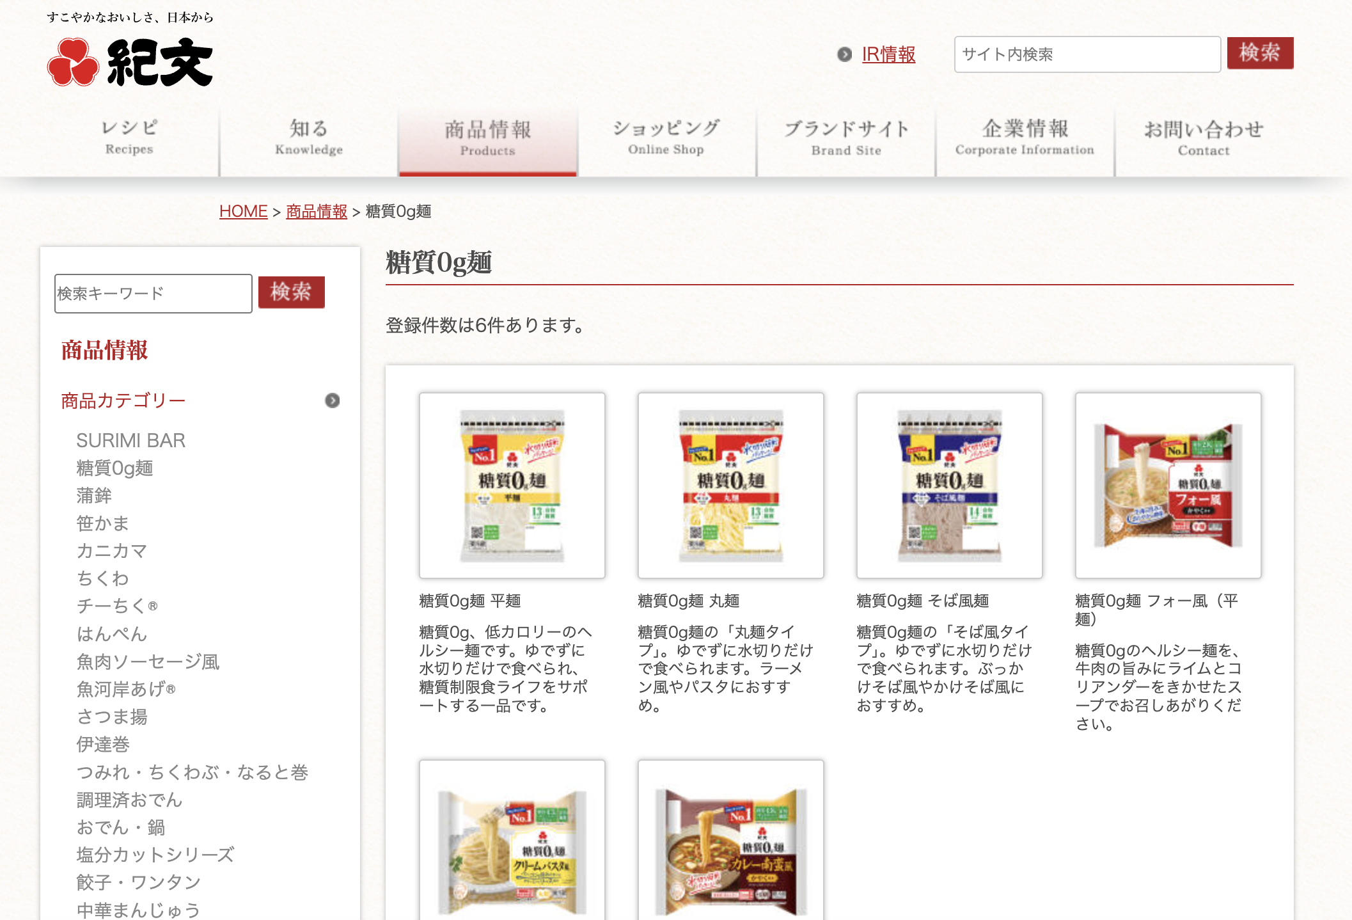This screenshot has width=1352, height=920.
Task: Click the 糖質0g麺 平麺 title
Action: (x=470, y=600)
